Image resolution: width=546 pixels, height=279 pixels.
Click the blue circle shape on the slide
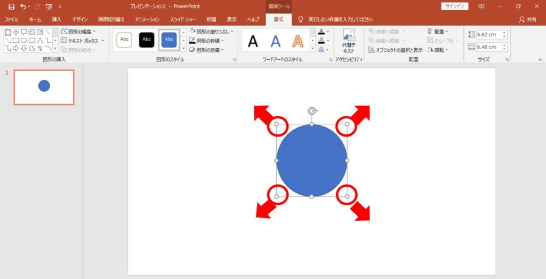click(x=312, y=160)
